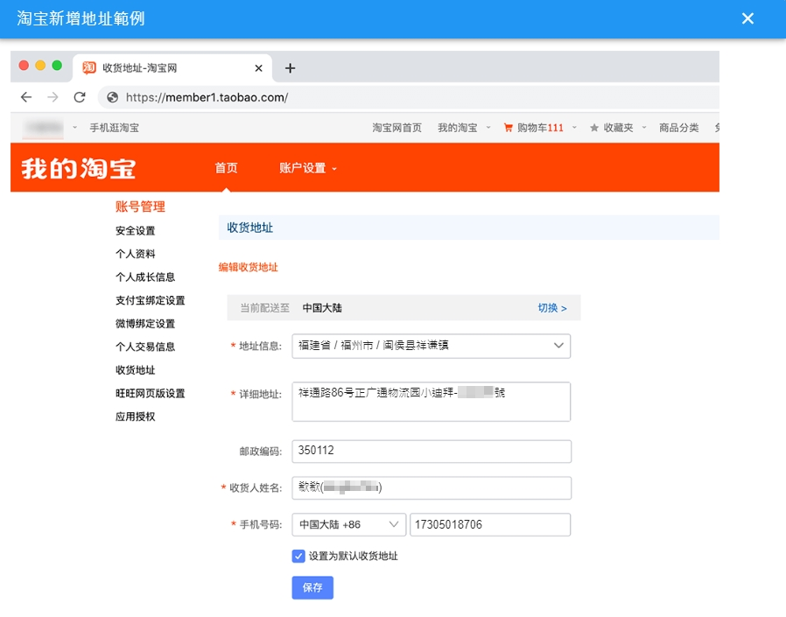Click the globe site info icon

point(113,97)
